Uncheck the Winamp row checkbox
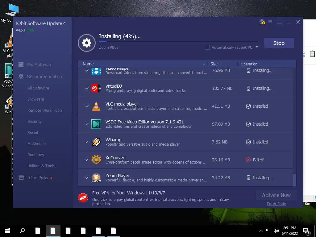The height and width of the screenshot is (237, 316). [87, 142]
